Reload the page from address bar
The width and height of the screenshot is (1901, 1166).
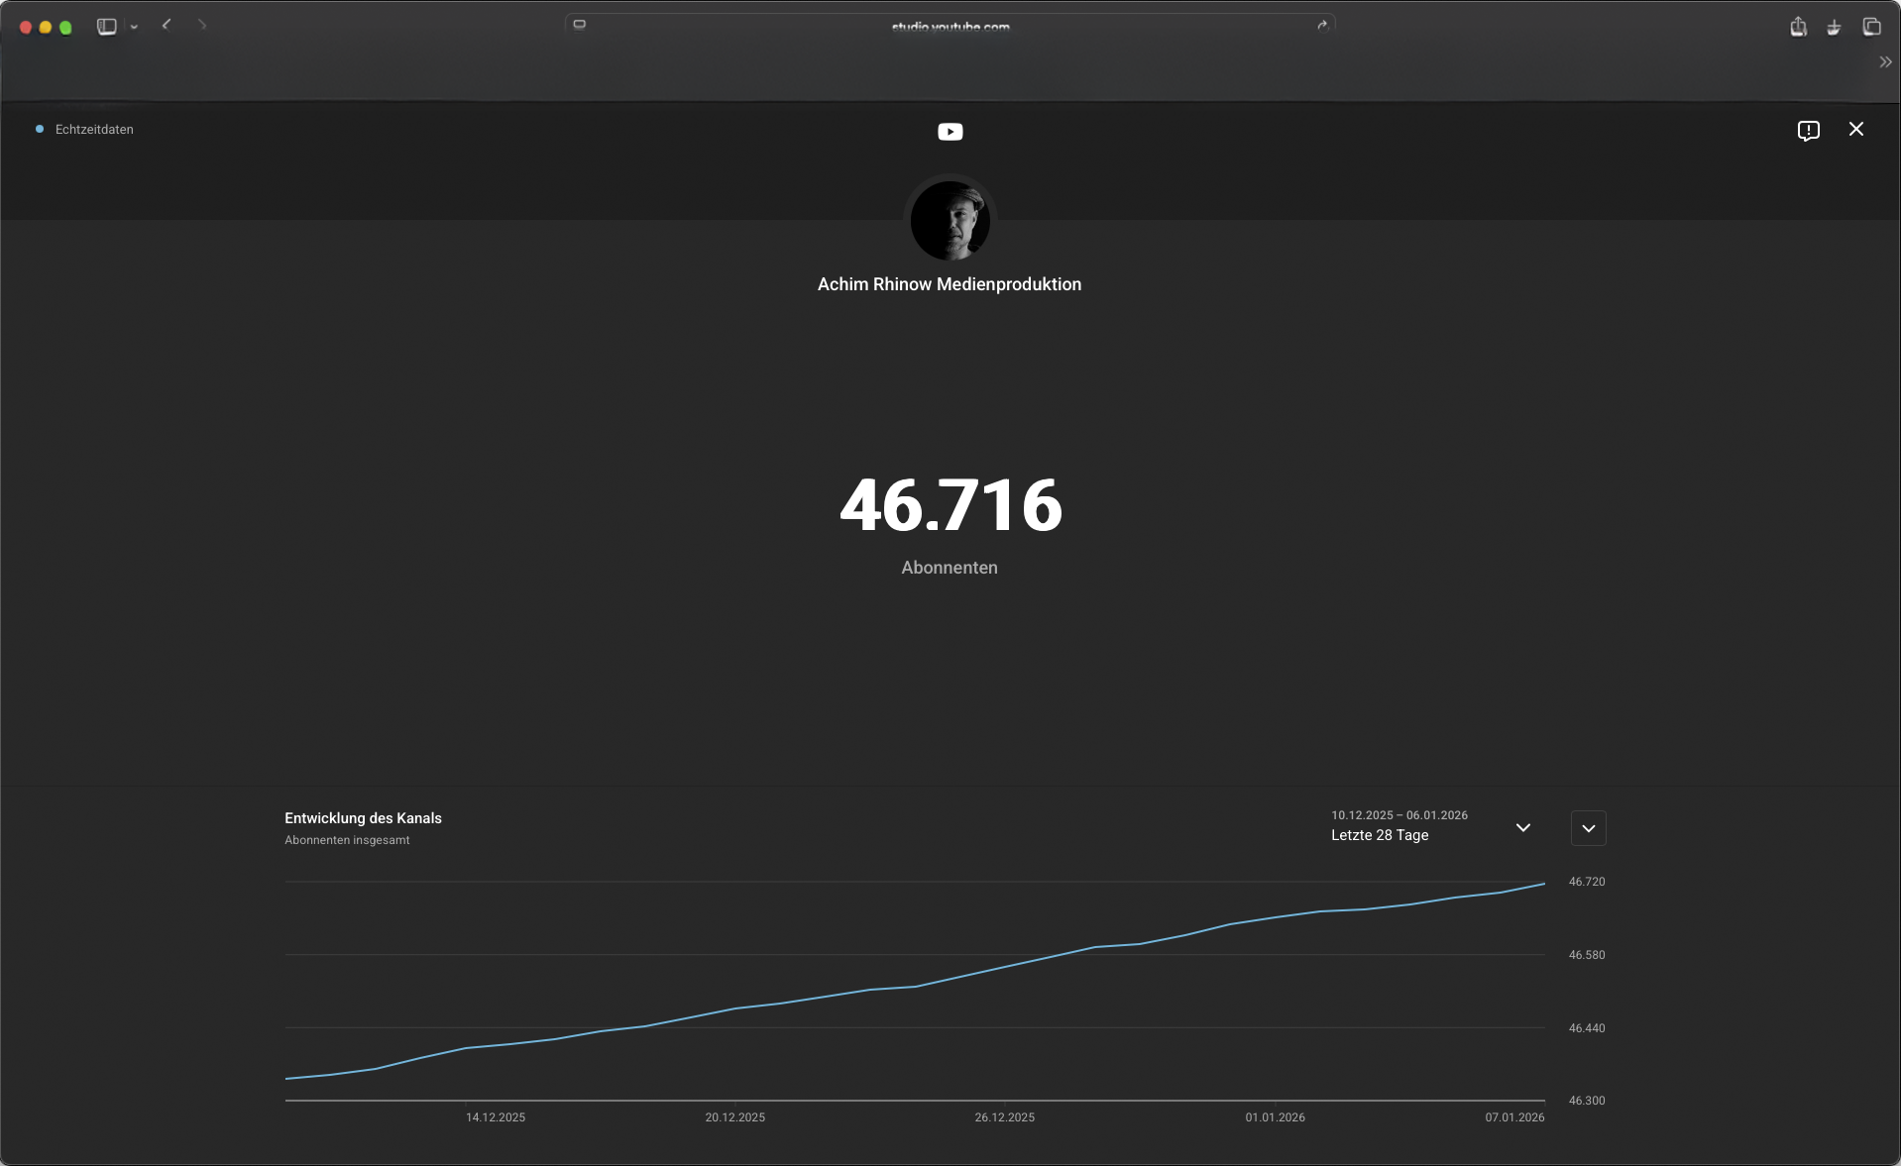pos(1321,26)
